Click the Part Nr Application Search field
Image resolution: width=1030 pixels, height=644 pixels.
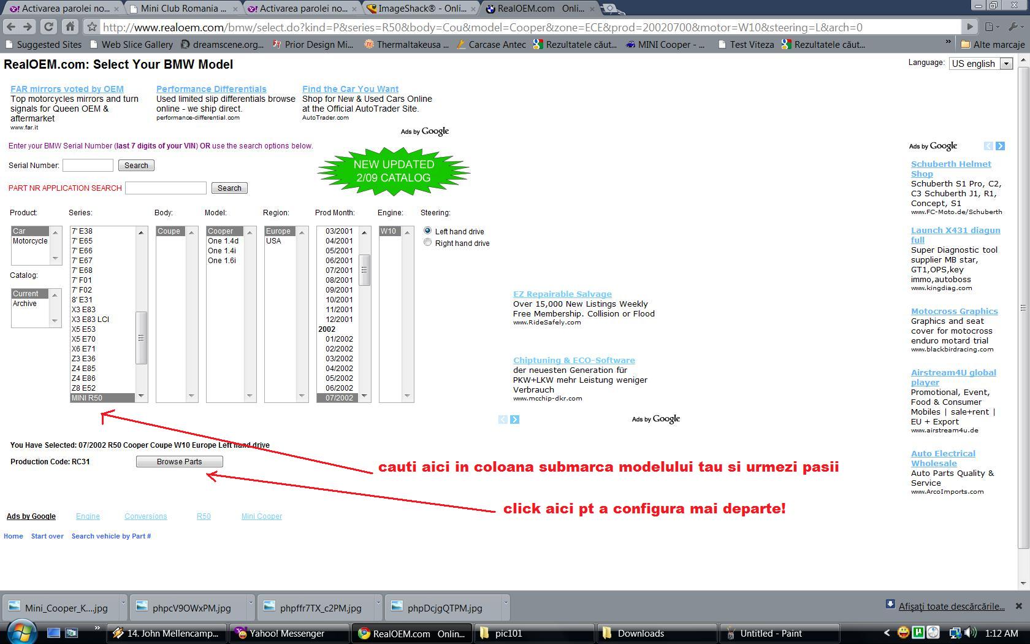(x=166, y=188)
